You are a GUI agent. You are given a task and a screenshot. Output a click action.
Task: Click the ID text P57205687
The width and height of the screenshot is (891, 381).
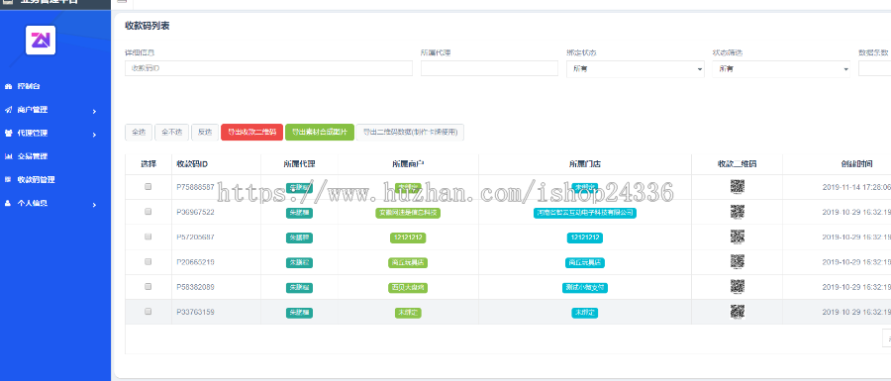(195, 237)
